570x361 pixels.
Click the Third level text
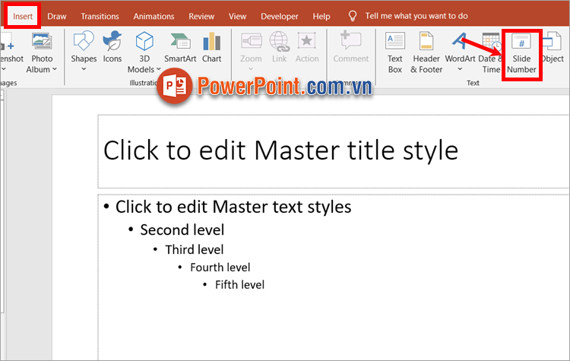(x=195, y=250)
